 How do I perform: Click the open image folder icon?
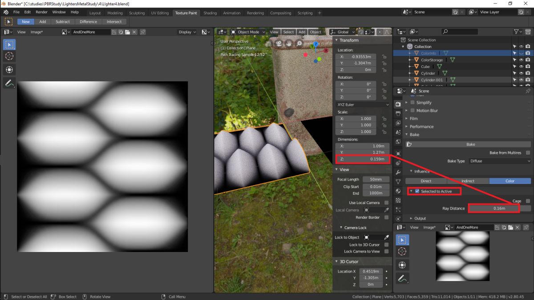[127, 32]
